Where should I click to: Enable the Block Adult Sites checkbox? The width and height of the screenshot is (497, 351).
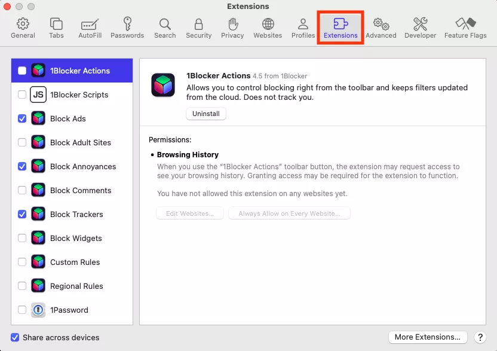click(22, 142)
